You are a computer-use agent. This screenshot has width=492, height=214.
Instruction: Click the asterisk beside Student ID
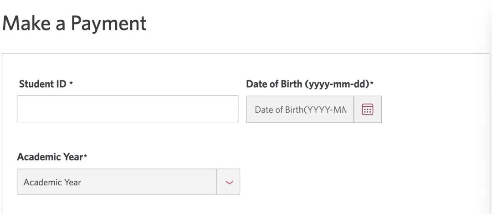(71, 85)
